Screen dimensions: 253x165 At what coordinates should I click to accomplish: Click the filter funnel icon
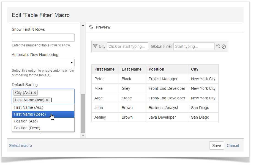click(95, 46)
